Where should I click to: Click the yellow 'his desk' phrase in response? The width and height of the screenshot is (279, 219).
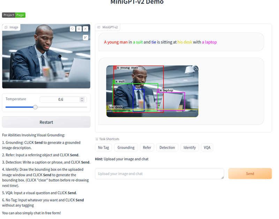185,42
